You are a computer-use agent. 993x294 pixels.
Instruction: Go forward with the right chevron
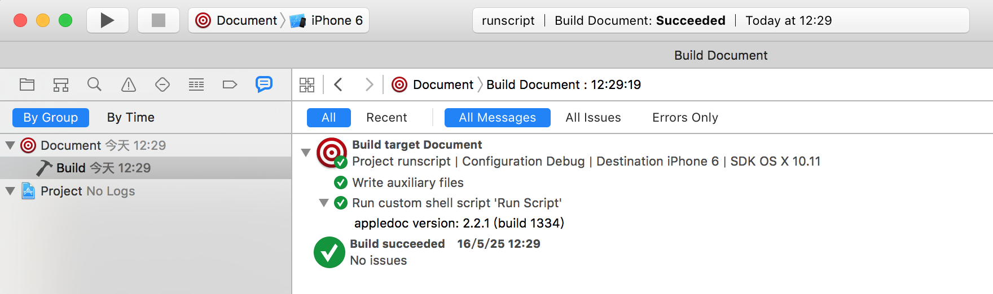pos(369,84)
